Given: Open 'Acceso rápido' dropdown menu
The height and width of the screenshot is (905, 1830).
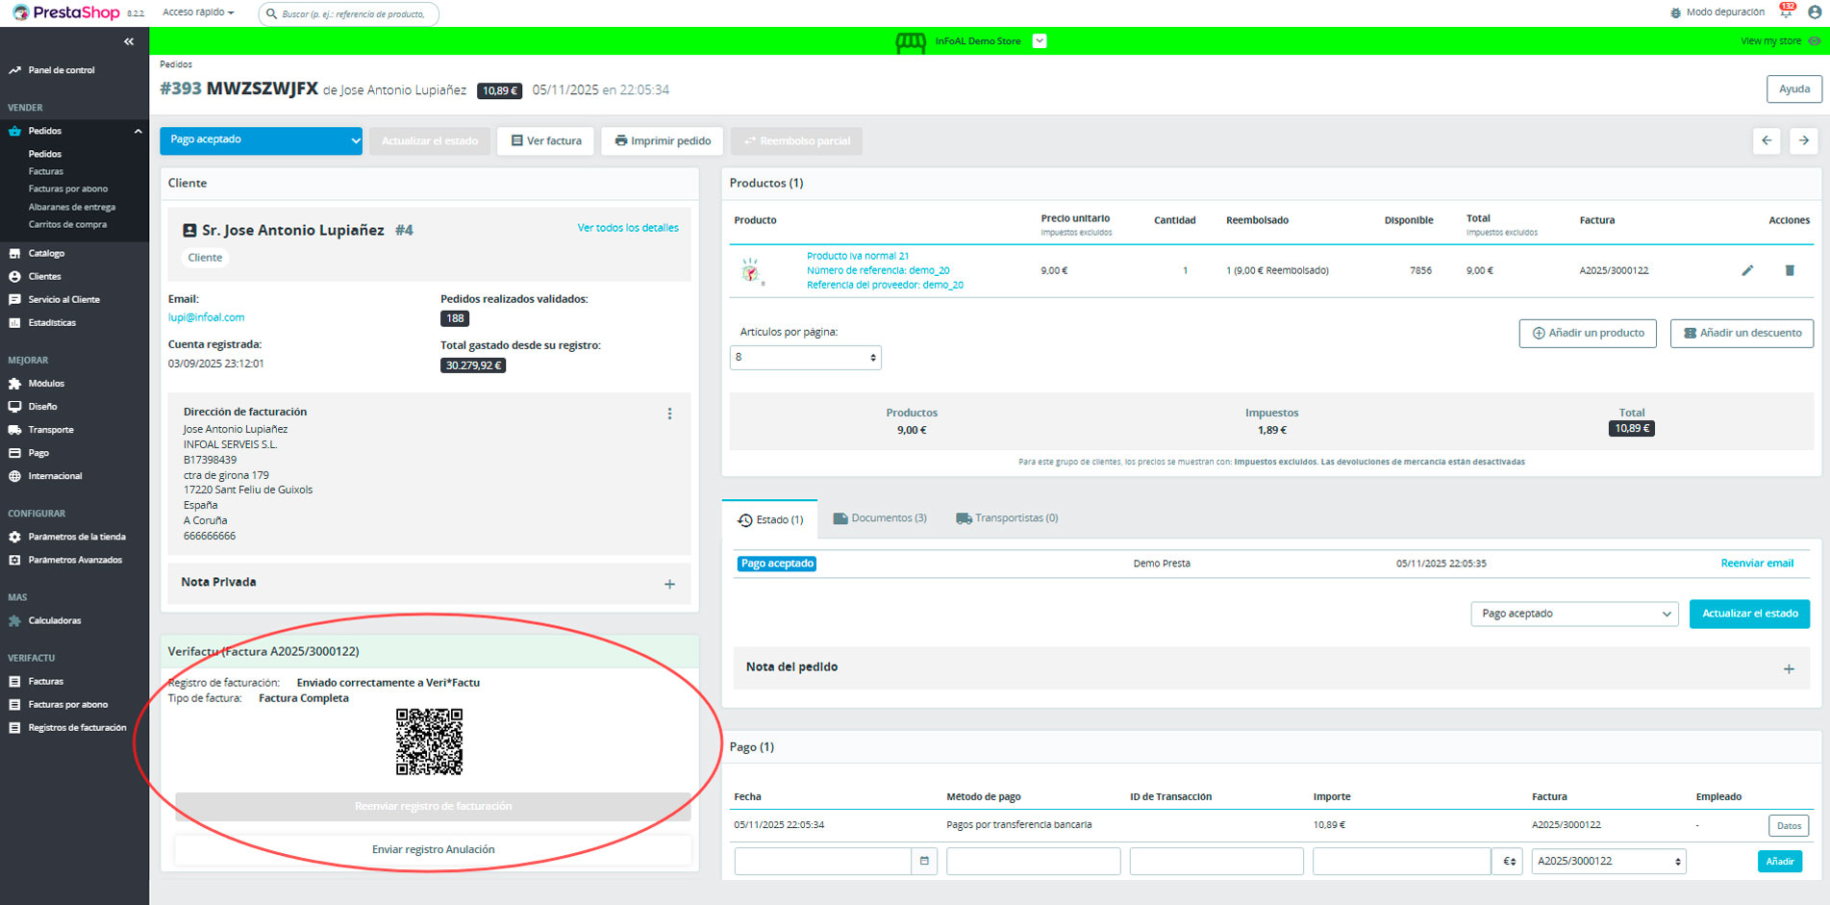Looking at the screenshot, I should 198,13.
